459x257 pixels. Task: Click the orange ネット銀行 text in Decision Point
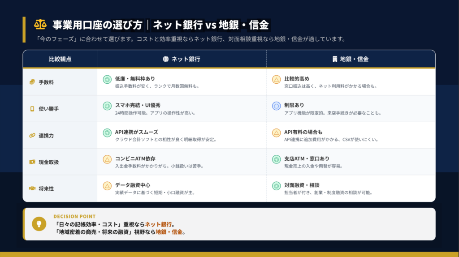point(159,224)
